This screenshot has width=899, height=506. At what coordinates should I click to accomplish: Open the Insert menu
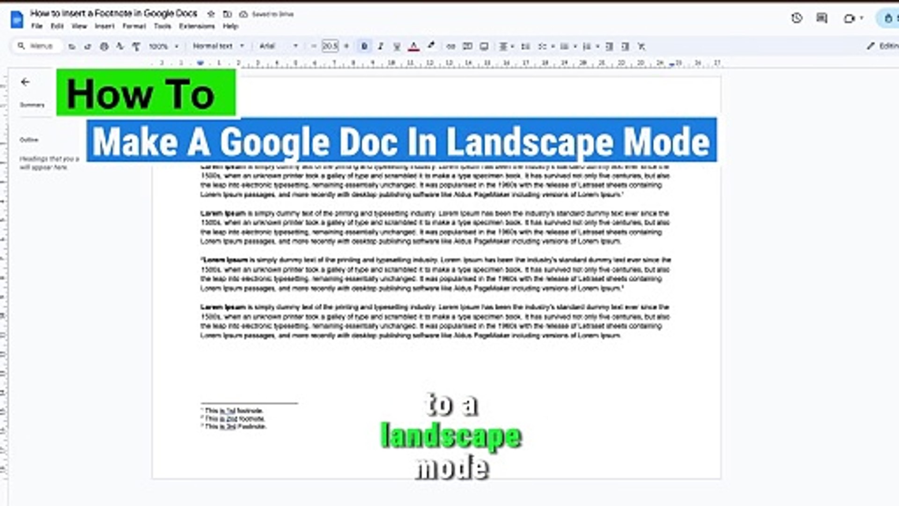click(104, 26)
